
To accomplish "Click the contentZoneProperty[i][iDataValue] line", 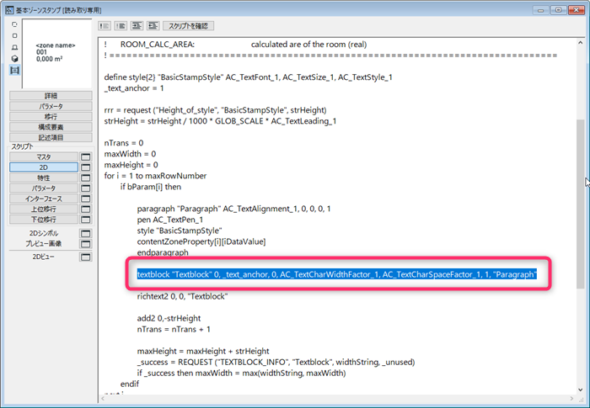I will (x=201, y=241).
